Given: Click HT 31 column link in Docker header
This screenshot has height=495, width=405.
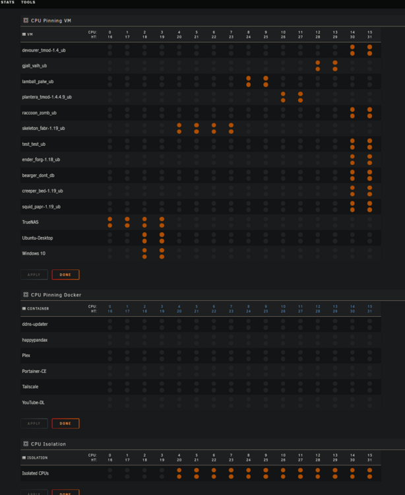Looking at the screenshot, I should 369,311.
